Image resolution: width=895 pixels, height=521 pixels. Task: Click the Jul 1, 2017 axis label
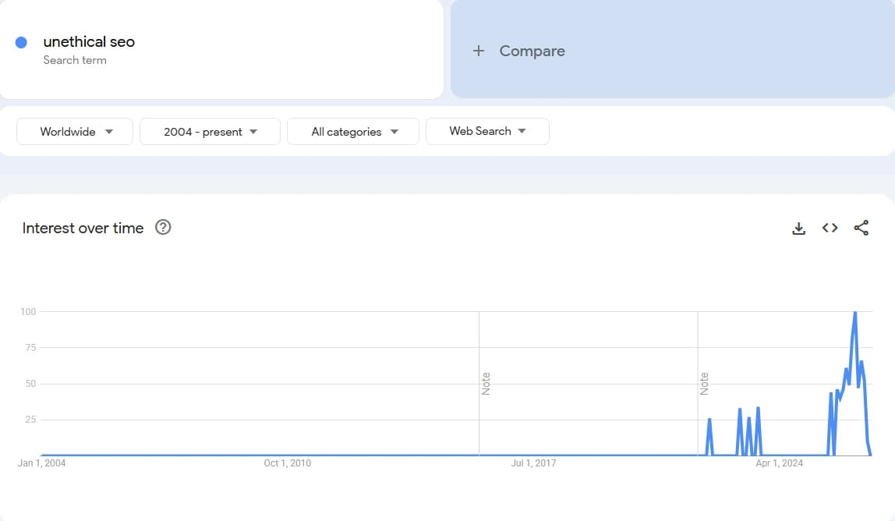point(534,463)
